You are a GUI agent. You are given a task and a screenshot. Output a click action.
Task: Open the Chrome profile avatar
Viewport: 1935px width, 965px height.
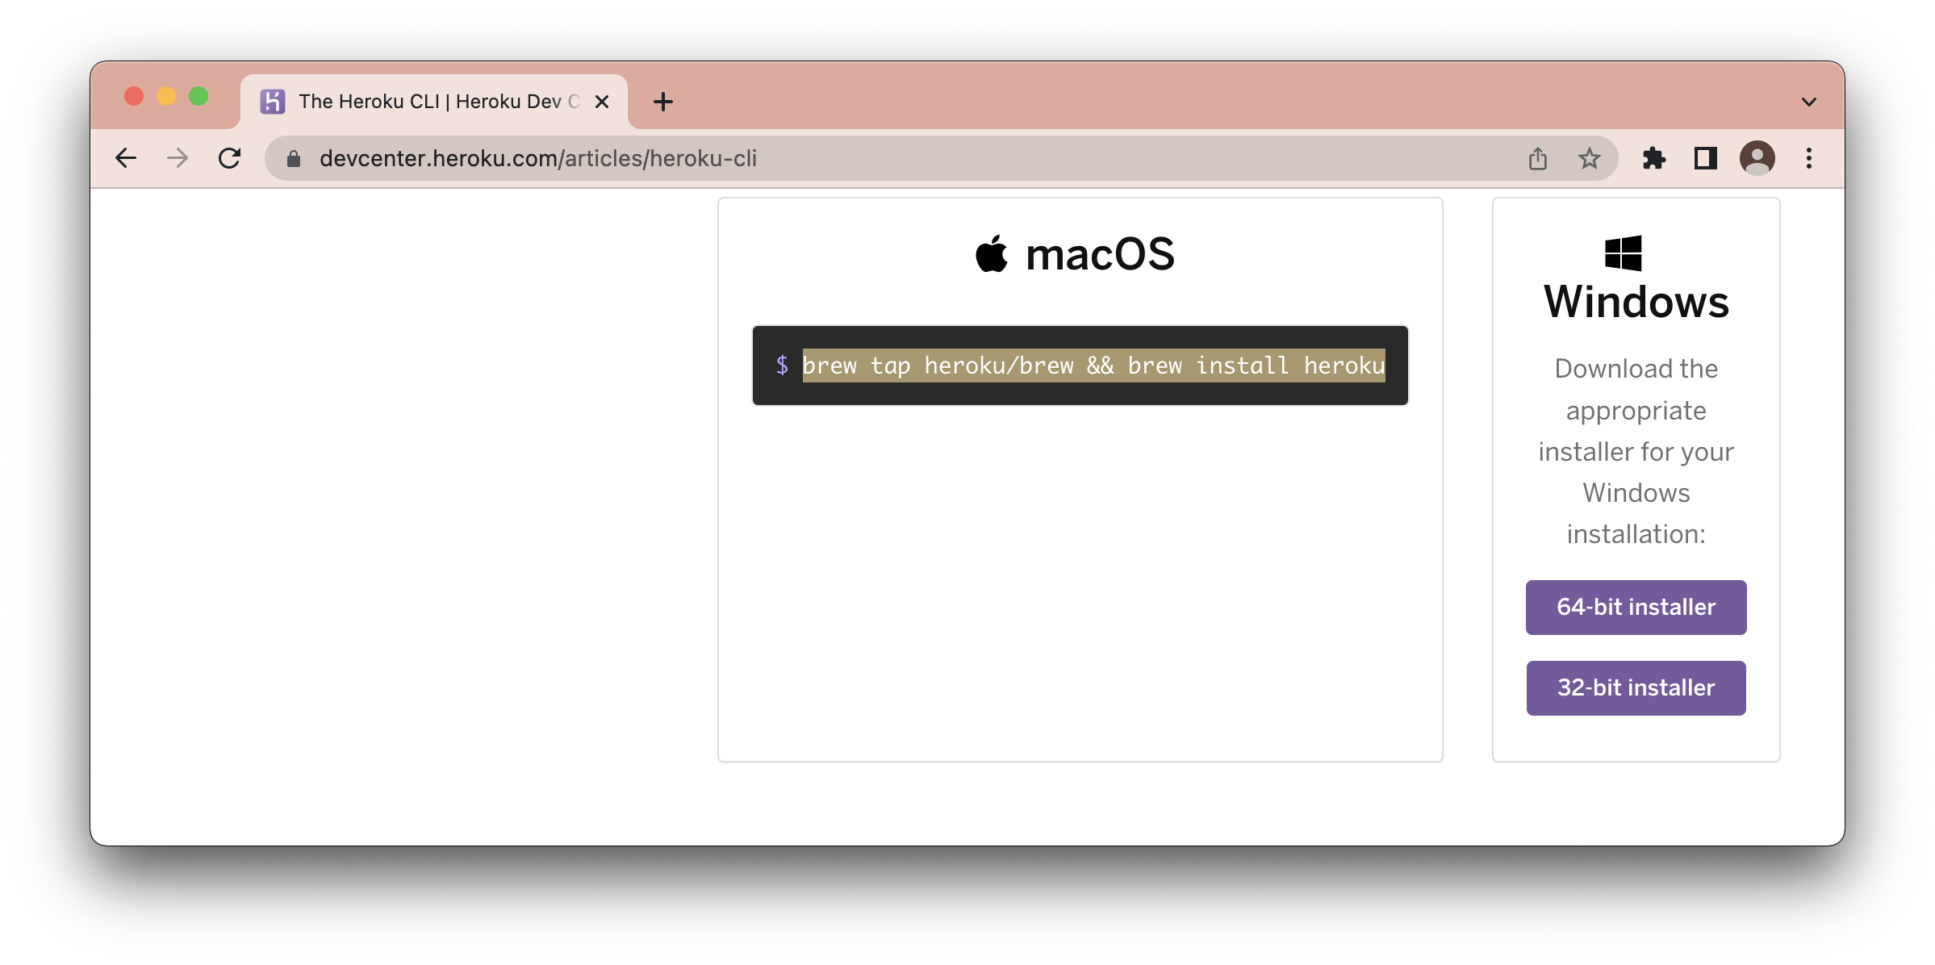[x=1757, y=158]
